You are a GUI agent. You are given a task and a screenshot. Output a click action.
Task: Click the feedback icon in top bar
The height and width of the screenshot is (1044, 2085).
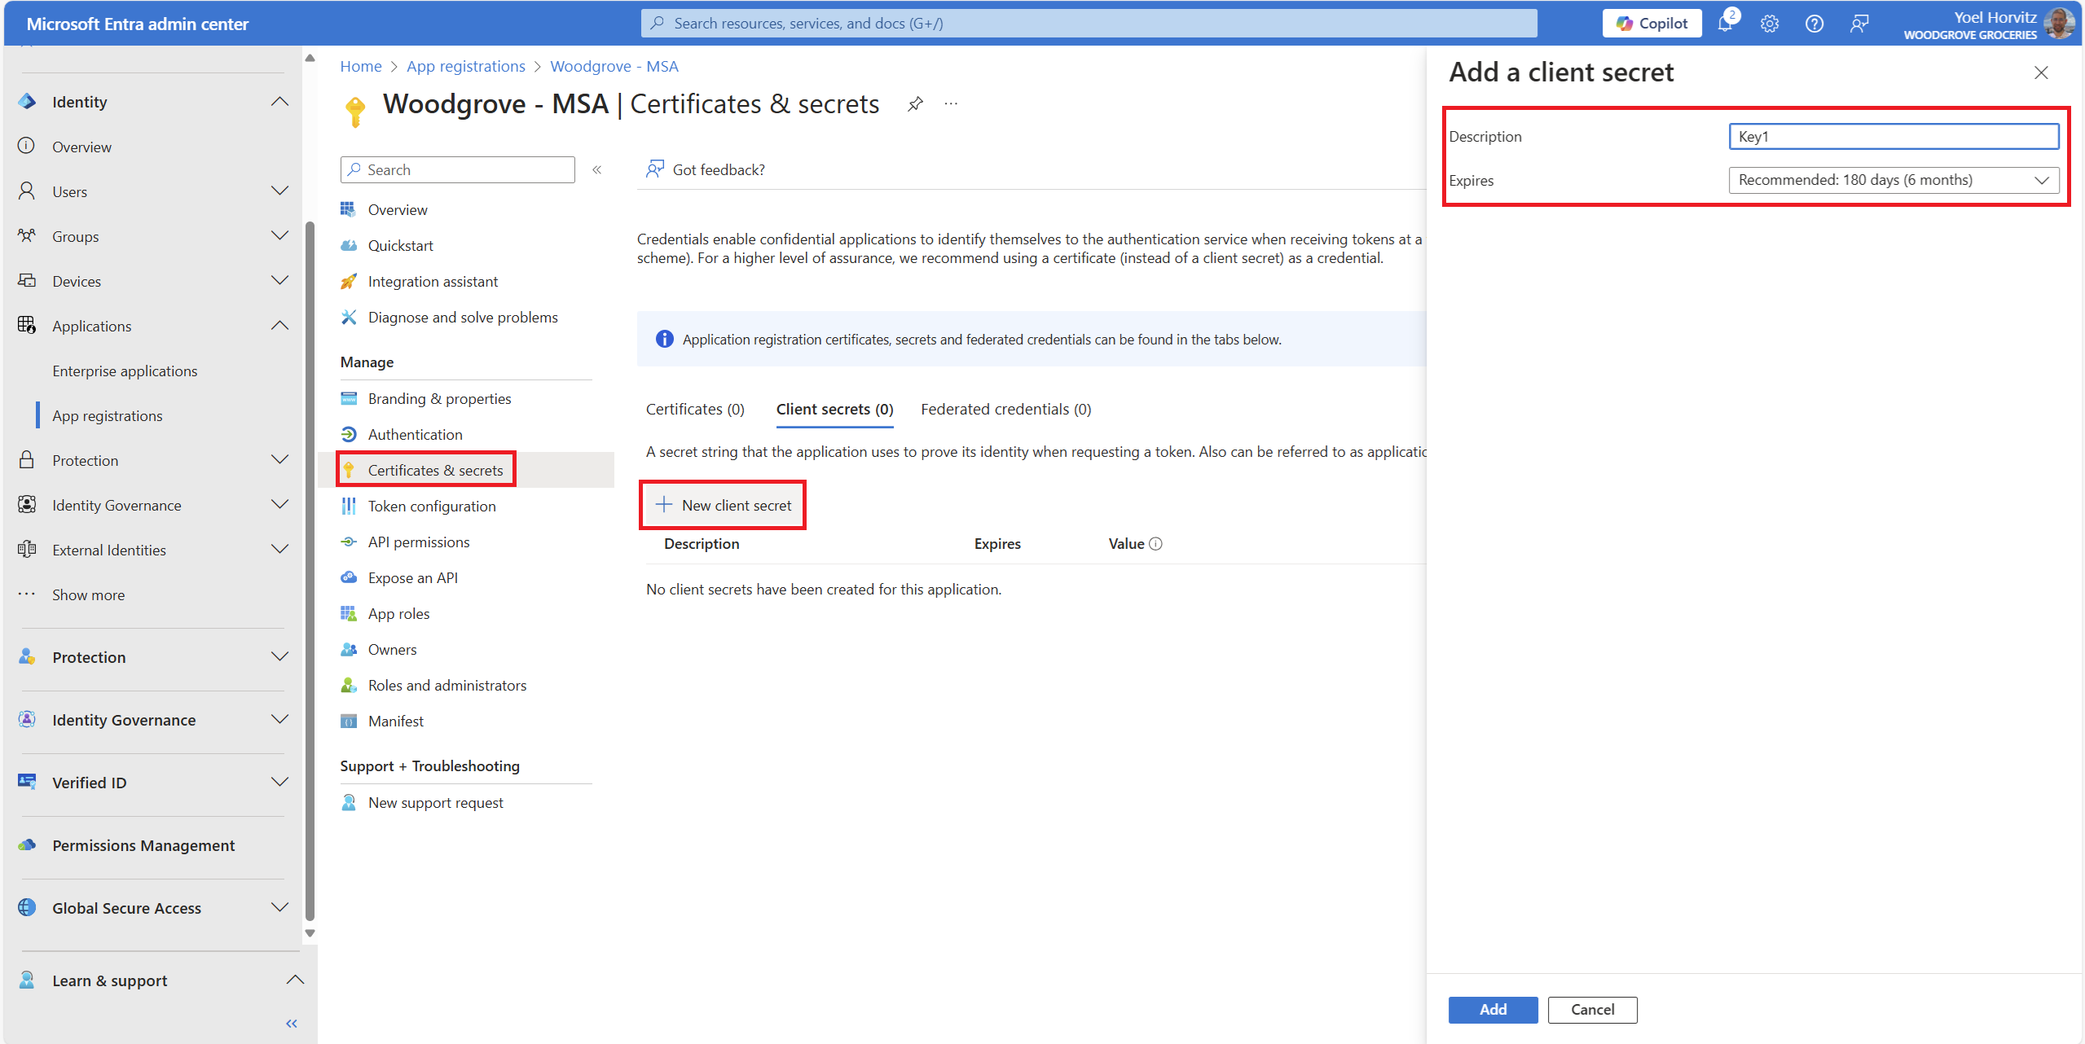click(x=1858, y=24)
